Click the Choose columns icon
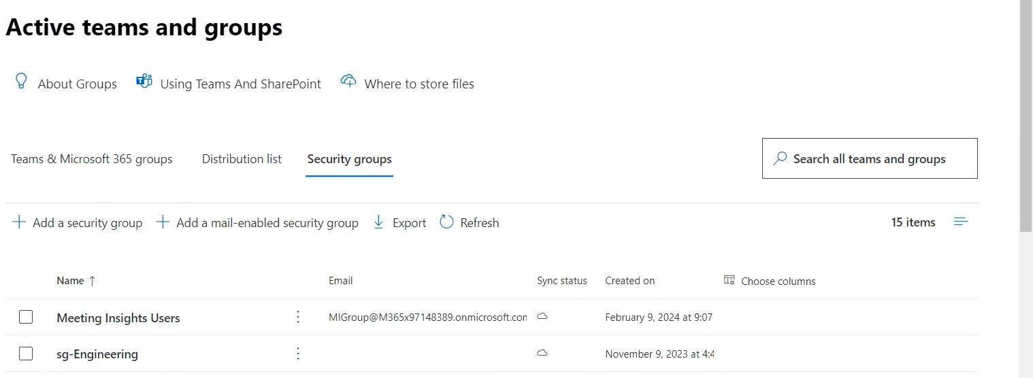Image resolution: width=1033 pixels, height=378 pixels. pos(729,280)
